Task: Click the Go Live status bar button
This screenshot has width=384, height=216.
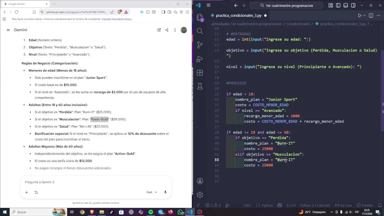Action: tap(343, 205)
